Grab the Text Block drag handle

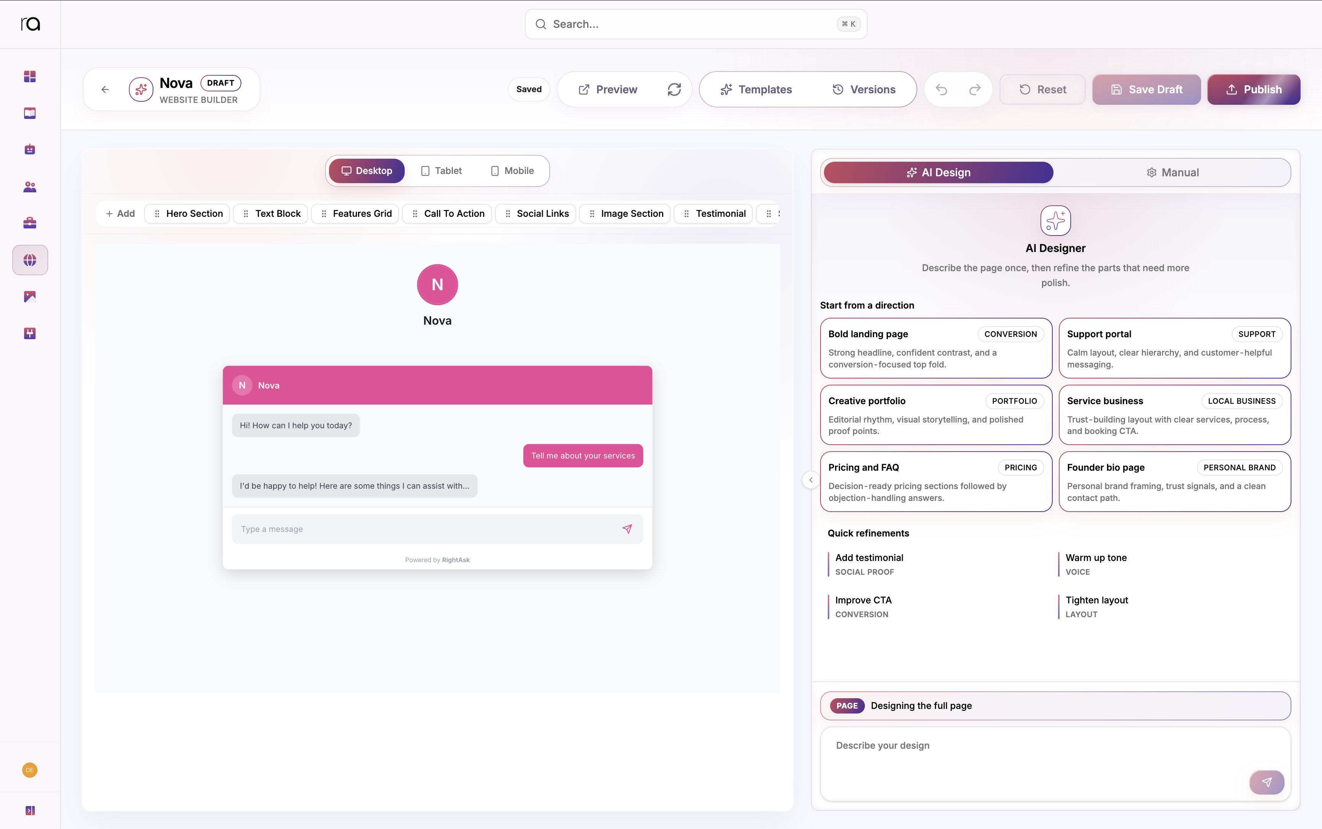[246, 214]
